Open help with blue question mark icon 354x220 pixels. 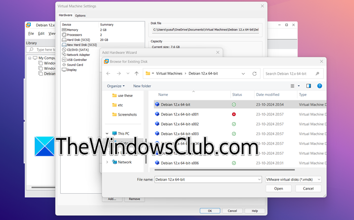(x=320, y=86)
